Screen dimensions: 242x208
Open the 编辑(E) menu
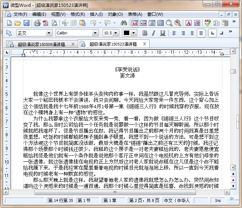click(x=39, y=14)
